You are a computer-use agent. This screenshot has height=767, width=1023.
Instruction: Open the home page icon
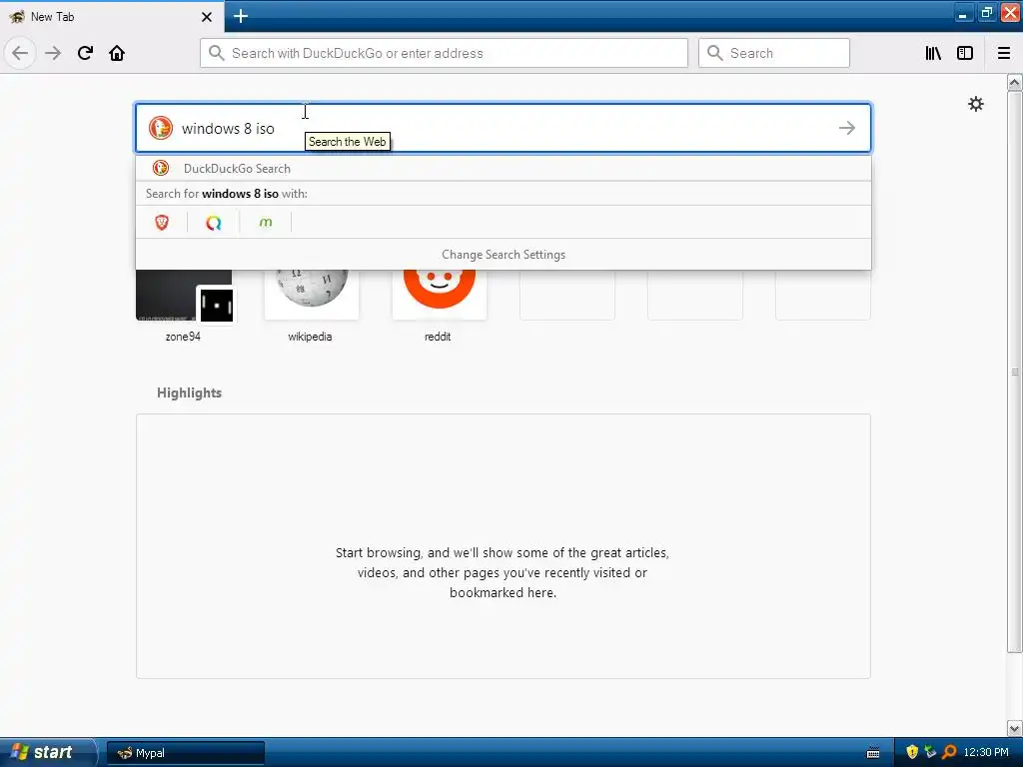117,53
